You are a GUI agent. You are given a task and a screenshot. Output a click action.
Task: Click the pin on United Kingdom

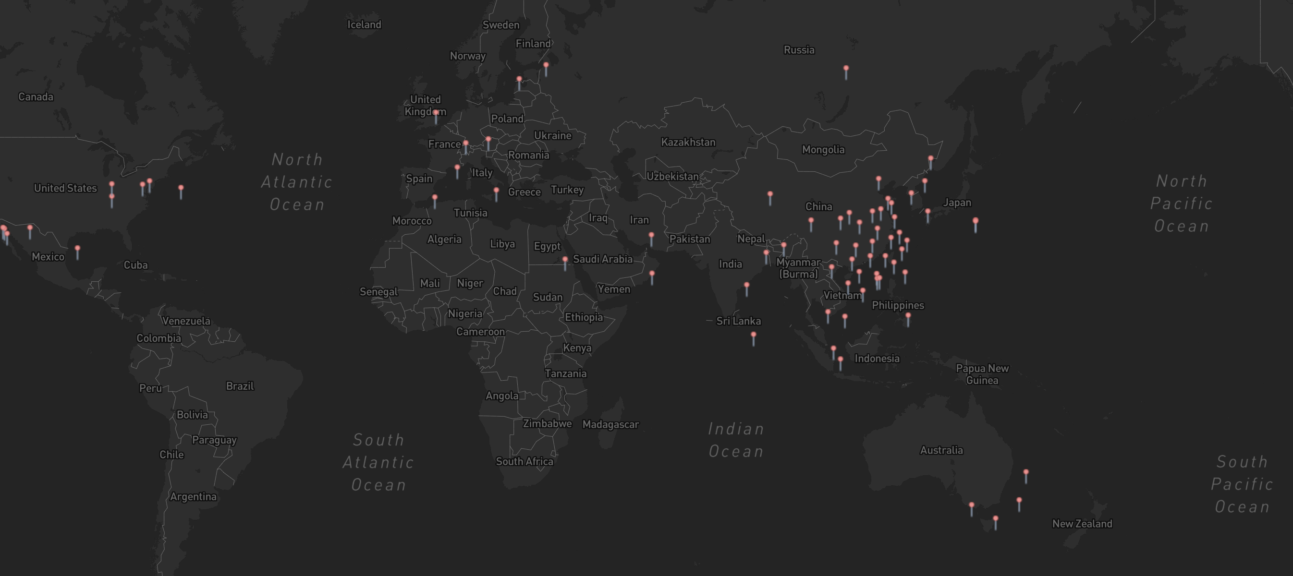436,113
